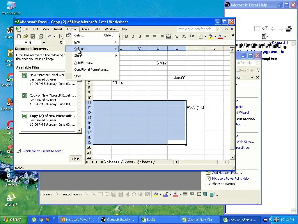Click Merge and Center icon
The width and height of the screenshot is (298, 224).
click(168, 36)
